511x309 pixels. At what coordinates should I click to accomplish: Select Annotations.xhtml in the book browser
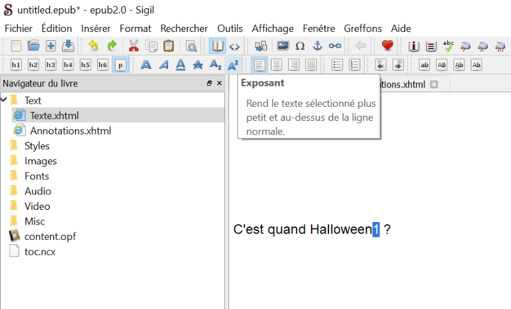tap(70, 131)
